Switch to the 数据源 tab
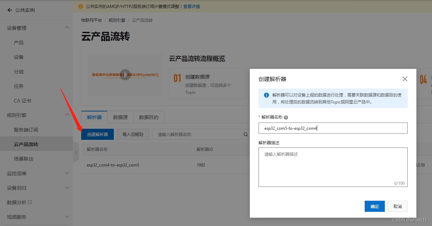Viewport: 432px width, 226px height. tap(120, 117)
